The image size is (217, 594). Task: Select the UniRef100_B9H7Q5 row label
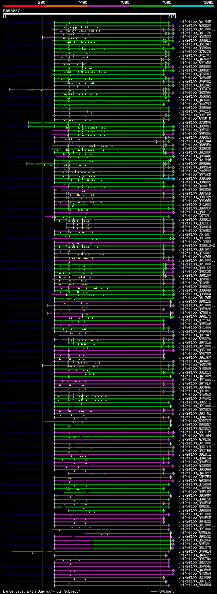point(195,197)
